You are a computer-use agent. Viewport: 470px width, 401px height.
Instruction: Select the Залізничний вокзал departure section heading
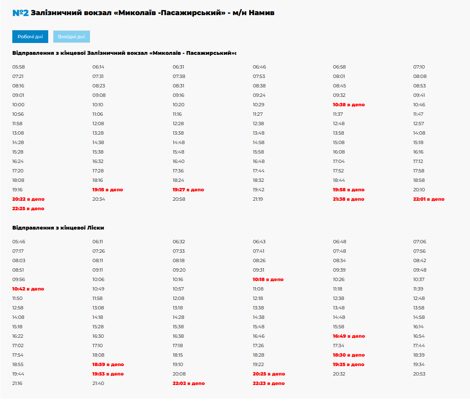point(124,53)
